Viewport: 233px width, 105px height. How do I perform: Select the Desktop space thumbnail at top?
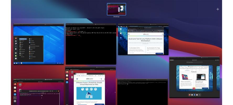point(116,9)
